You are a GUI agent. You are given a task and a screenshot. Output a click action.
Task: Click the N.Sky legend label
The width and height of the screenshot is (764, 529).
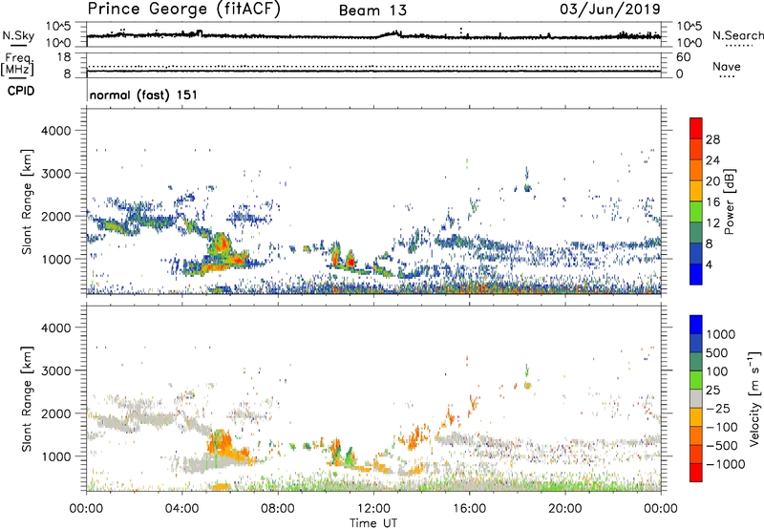point(18,35)
